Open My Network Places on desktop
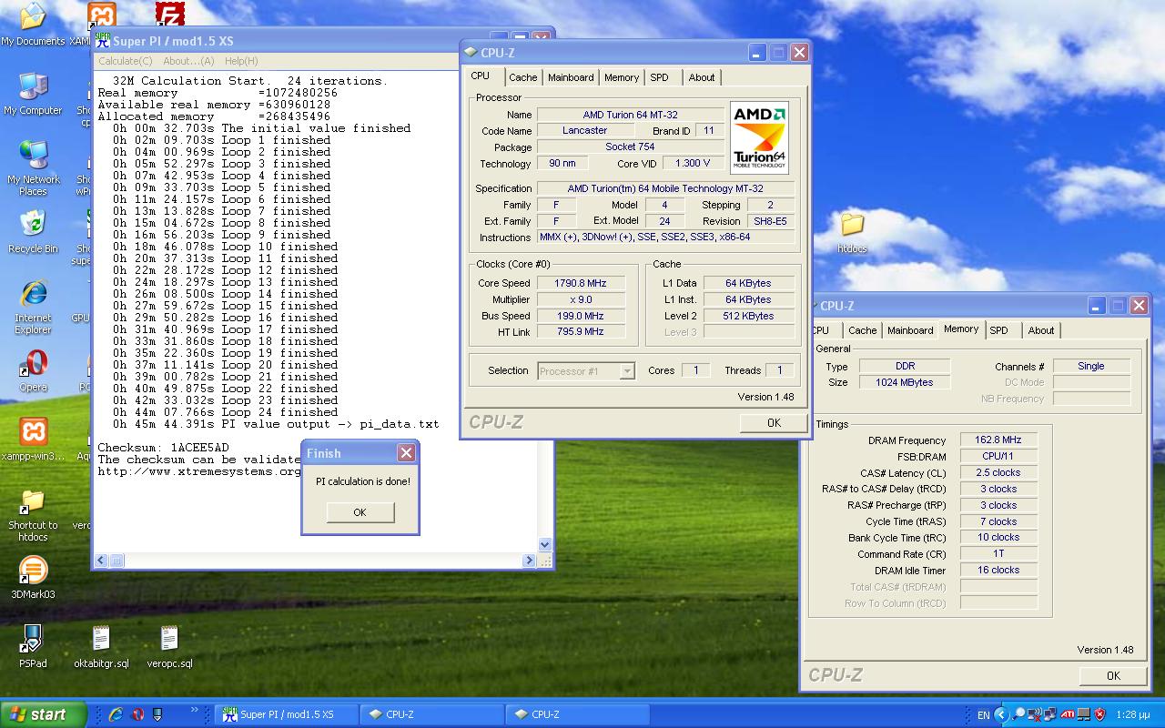The image size is (1165, 728). [x=33, y=168]
